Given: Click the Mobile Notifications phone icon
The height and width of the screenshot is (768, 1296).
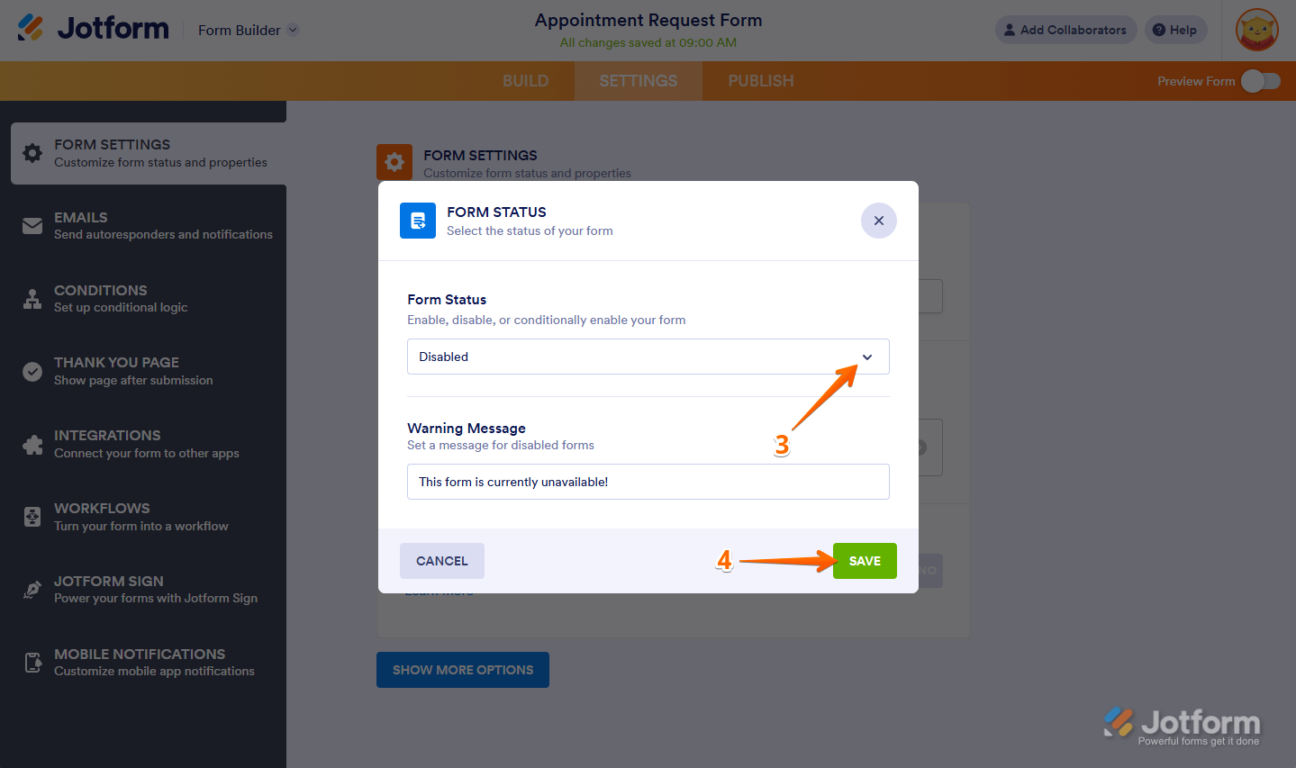Looking at the screenshot, I should 32,663.
